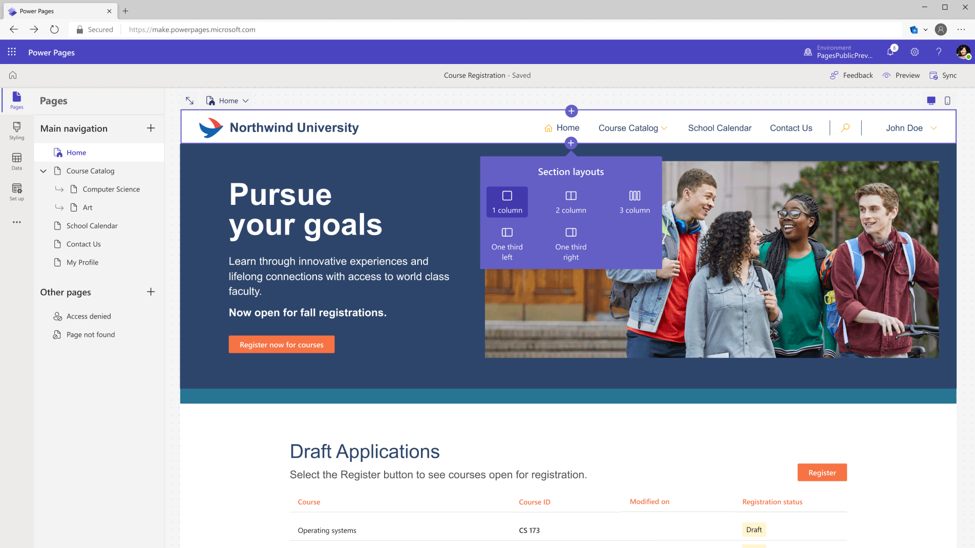Open the Styling workspace in sidebar
The image size is (975, 548).
click(16, 131)
